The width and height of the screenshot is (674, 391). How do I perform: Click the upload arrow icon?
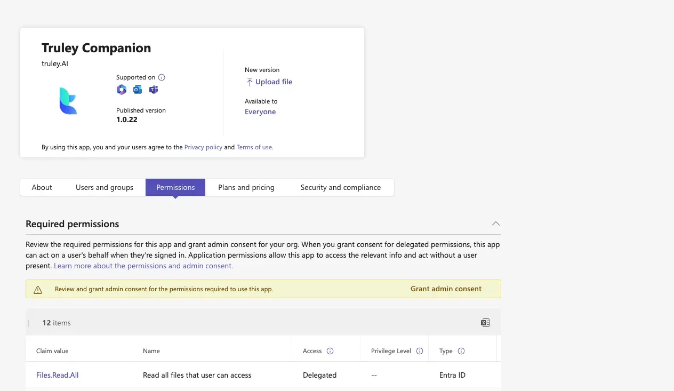pyautogui.click(x=249, y=82)
